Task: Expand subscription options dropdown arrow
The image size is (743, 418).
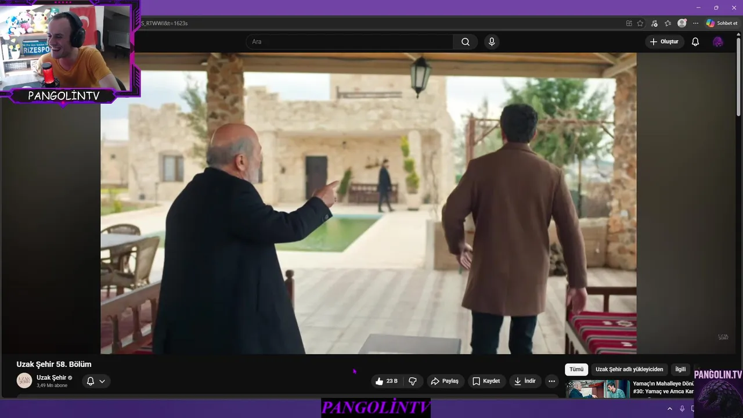Action: pos(102,381)
